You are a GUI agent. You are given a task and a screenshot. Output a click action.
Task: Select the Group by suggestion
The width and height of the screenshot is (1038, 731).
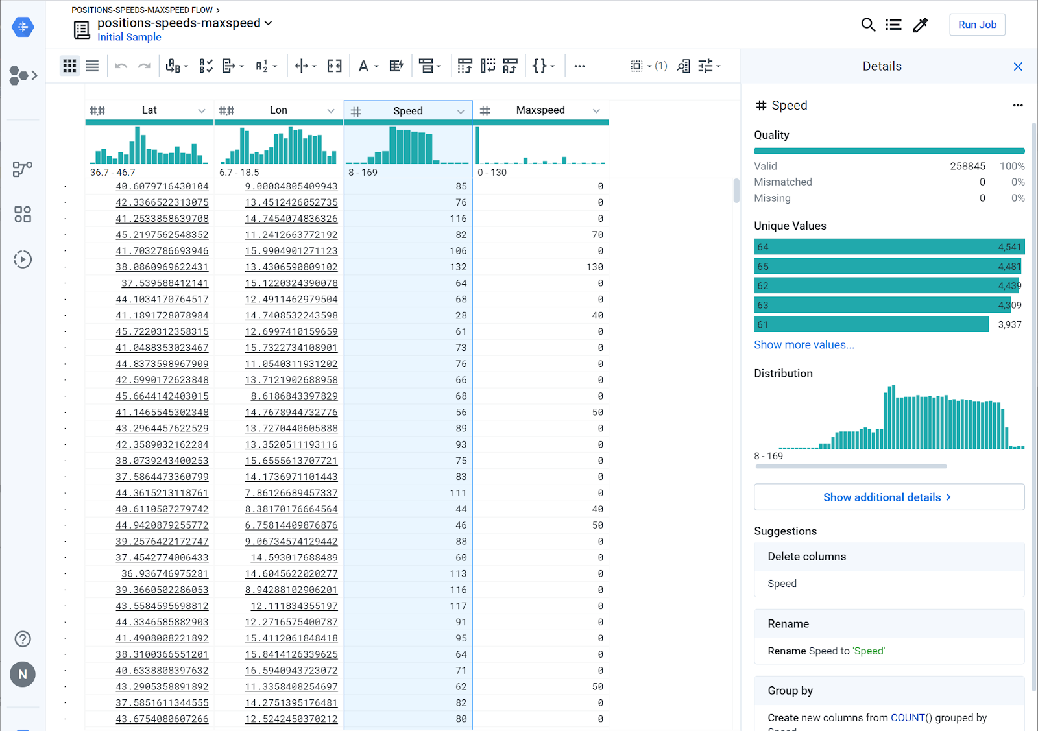point(889,704)
